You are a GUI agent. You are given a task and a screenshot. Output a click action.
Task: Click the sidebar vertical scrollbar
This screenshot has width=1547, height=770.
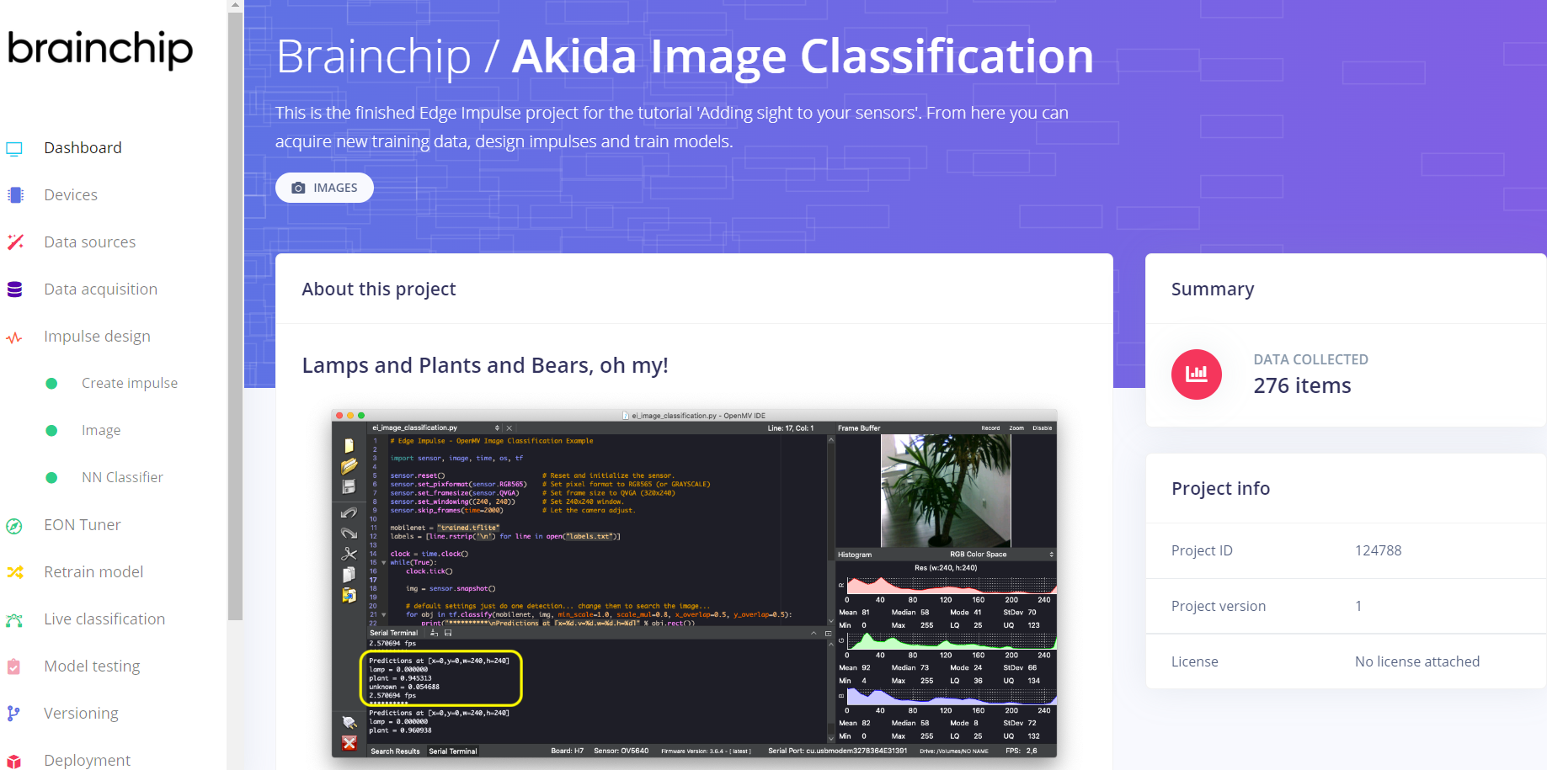click(235, 316)
